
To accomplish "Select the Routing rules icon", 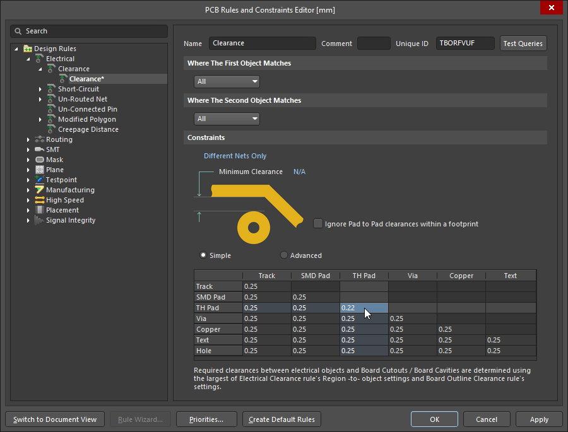I will 38,139.
